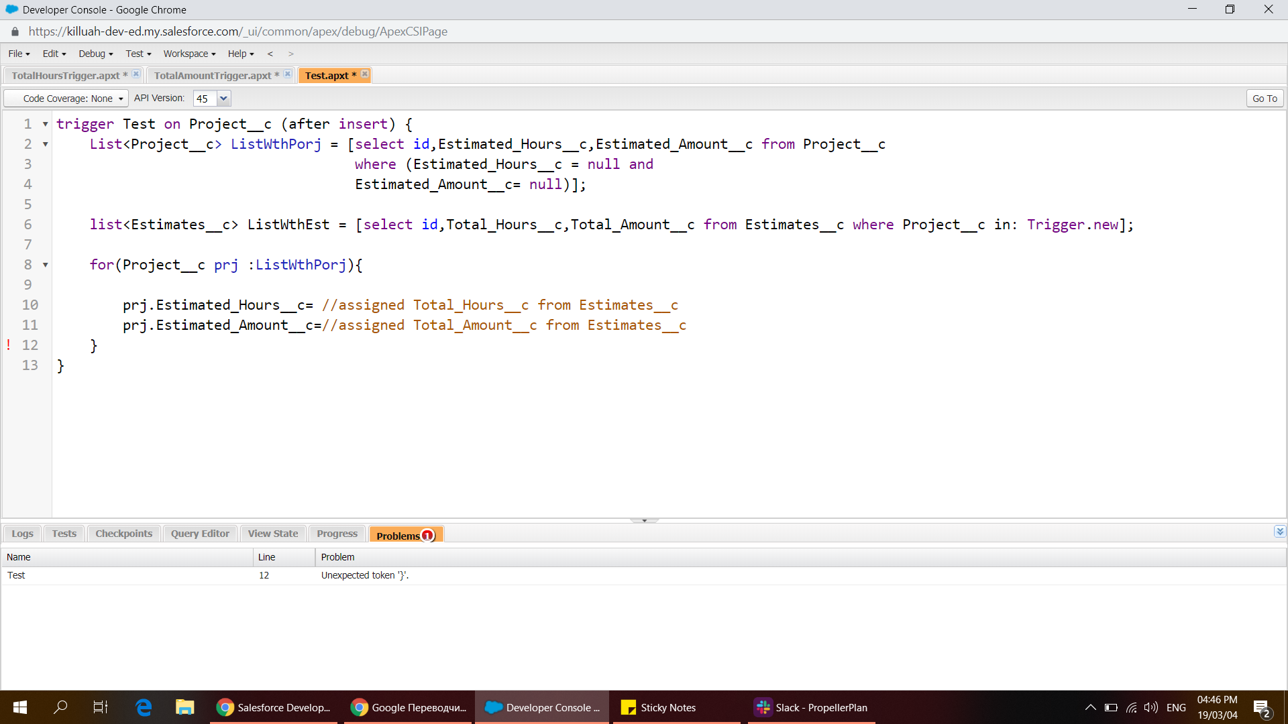
Task: Open Microsoft Edge from the taskbar
Action: pyautogui.click(x=144, y=707)
